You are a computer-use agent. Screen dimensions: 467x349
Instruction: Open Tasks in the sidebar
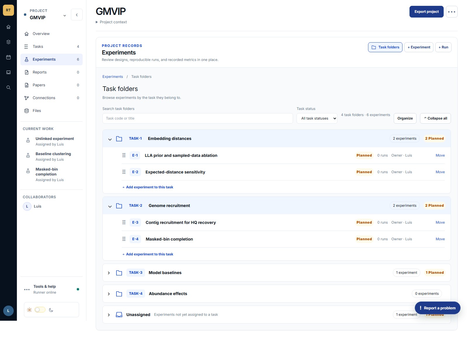[51, 47]
